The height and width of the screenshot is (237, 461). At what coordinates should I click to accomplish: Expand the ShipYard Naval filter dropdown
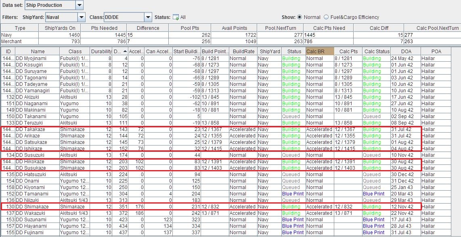pyautogui.click(x=82, y=17)
